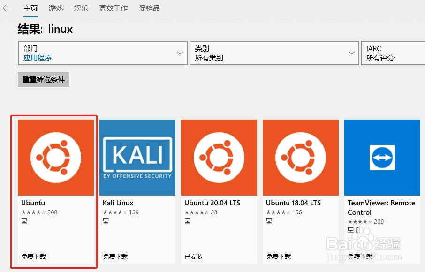
Task: Click the star rating for Ubuntu 18.04 LTS
Action: [278, 212]
